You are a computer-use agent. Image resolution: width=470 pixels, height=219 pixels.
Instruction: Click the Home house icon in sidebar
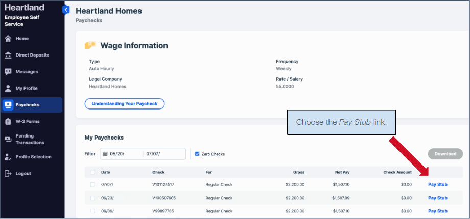[8, 39]
